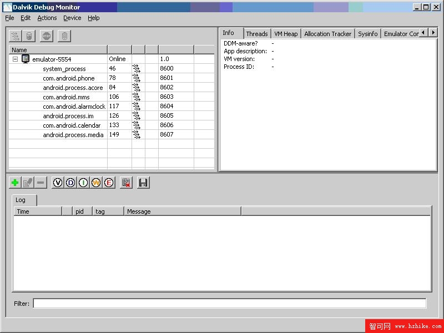
Task: Select the Debug (D) log level icon
Action: pyautogui.click(x=70, y=183)
